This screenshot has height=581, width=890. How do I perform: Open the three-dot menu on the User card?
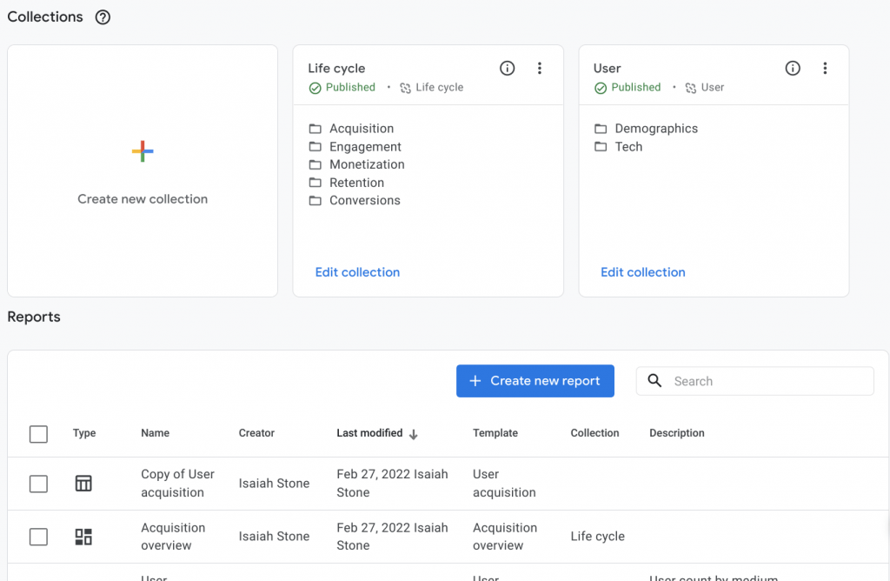point(825,68)
